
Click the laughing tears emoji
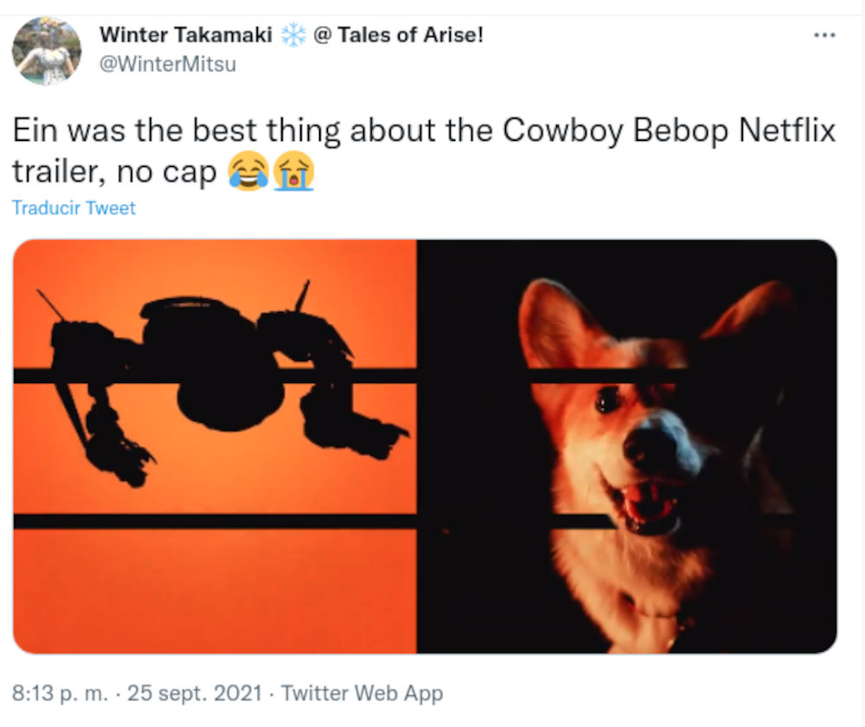coord(247,173)
